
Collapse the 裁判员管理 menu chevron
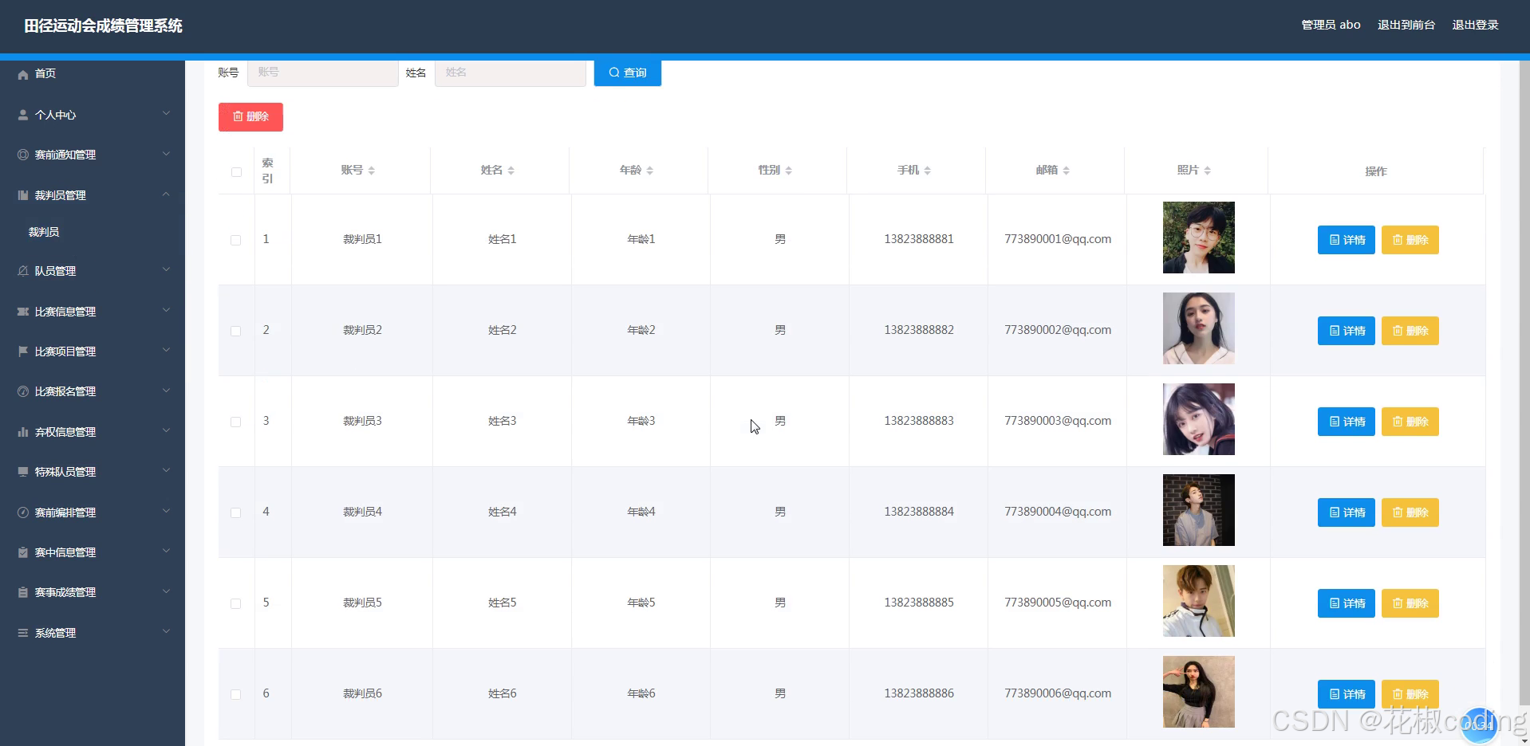(166, 194)
